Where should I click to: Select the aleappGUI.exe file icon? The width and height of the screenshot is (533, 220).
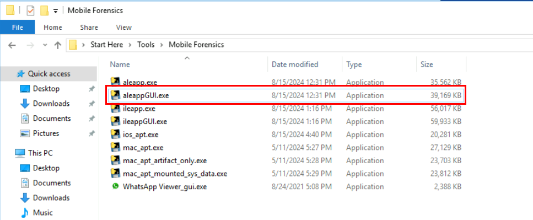click(116, 95)
